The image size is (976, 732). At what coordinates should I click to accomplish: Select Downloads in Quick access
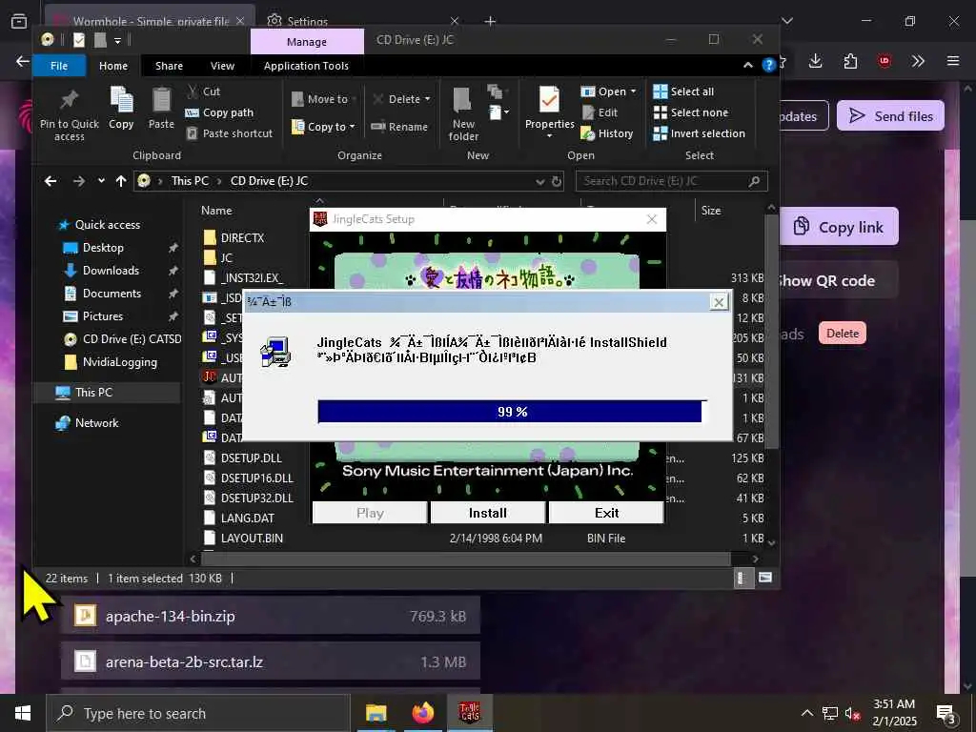click(x=111, y=270)
